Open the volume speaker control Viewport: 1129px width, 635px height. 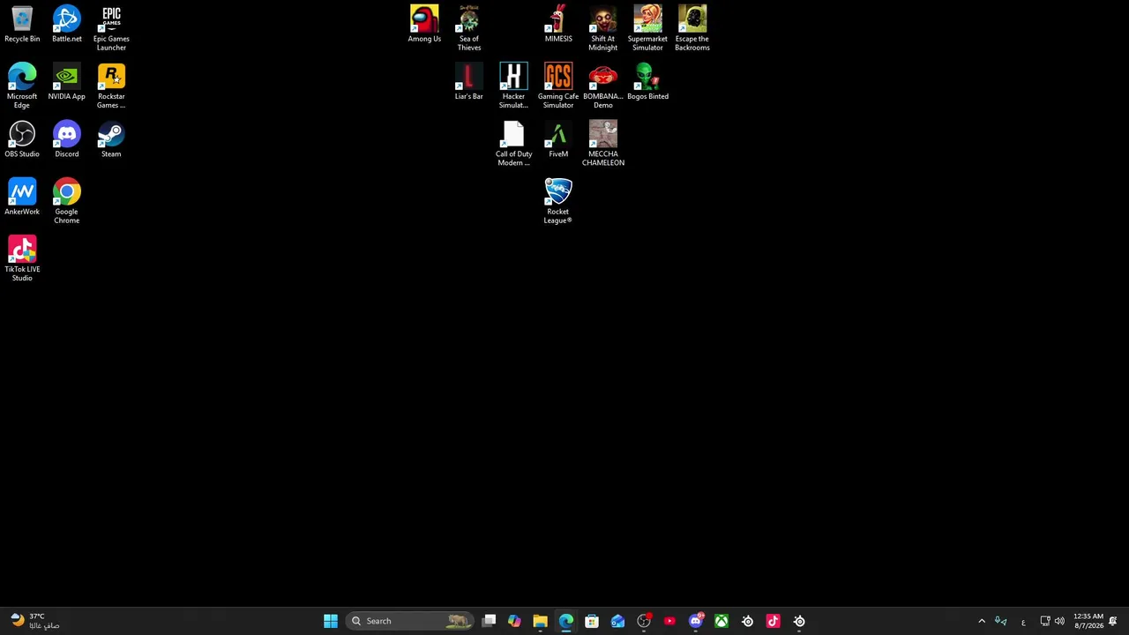point(1059,621)
